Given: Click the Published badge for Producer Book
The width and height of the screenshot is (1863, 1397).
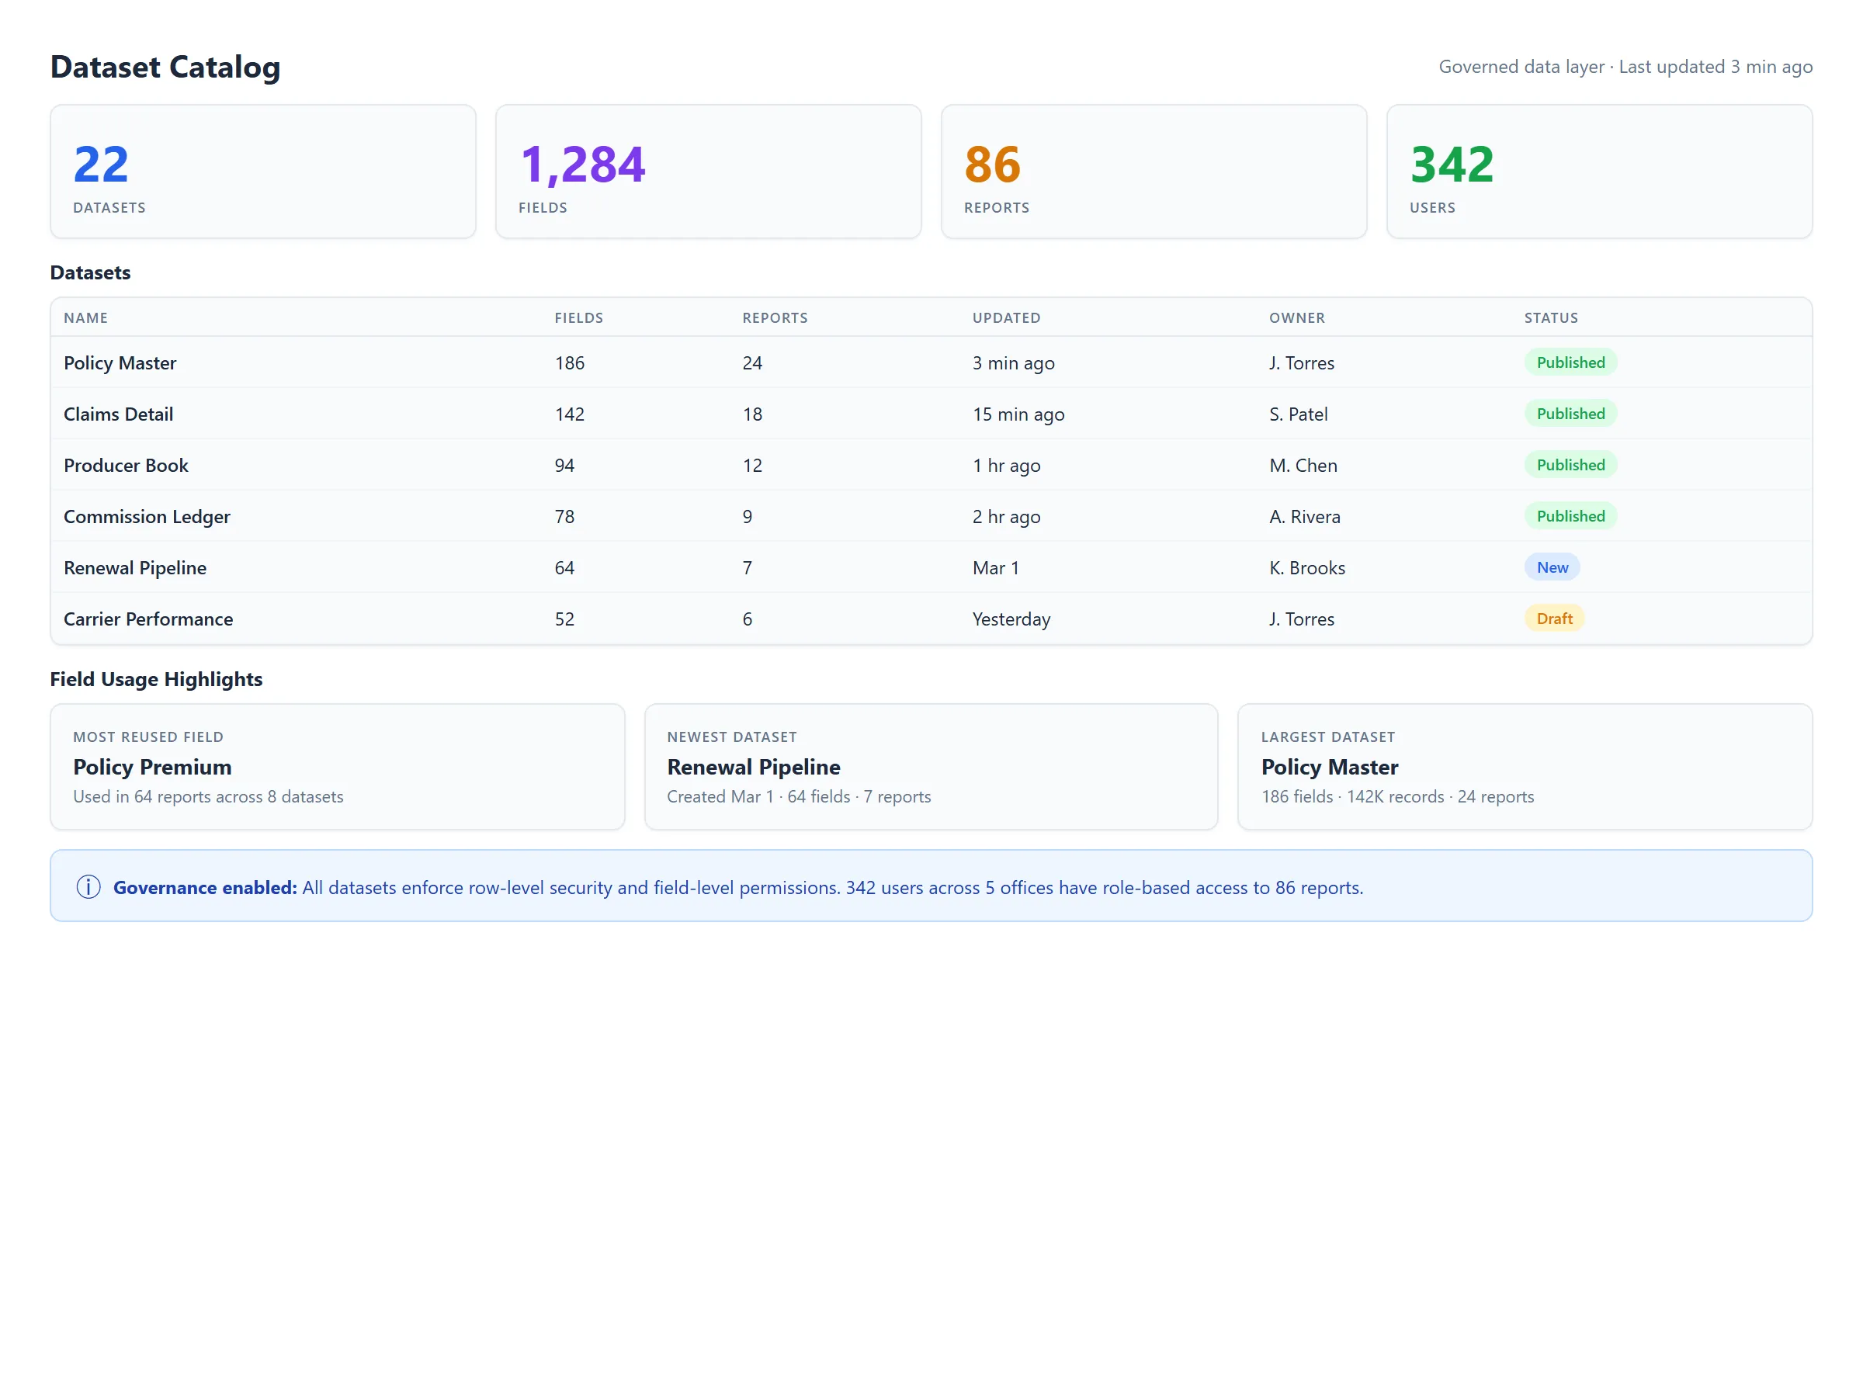Looking at the screenshot, I should (x=1569, y=464).
